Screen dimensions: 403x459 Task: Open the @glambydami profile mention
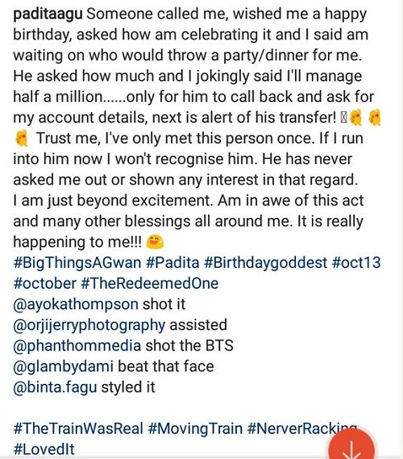(63, 367)
